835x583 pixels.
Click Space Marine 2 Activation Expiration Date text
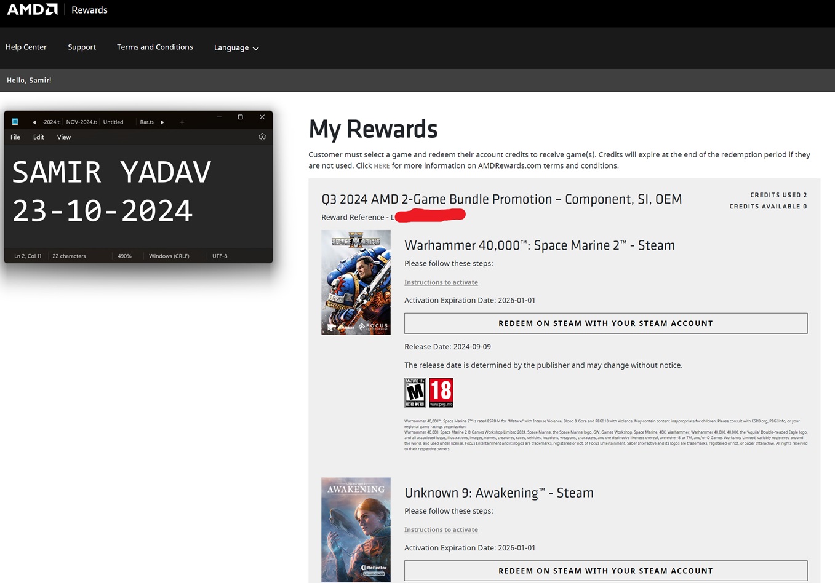[x=469, y=300]
